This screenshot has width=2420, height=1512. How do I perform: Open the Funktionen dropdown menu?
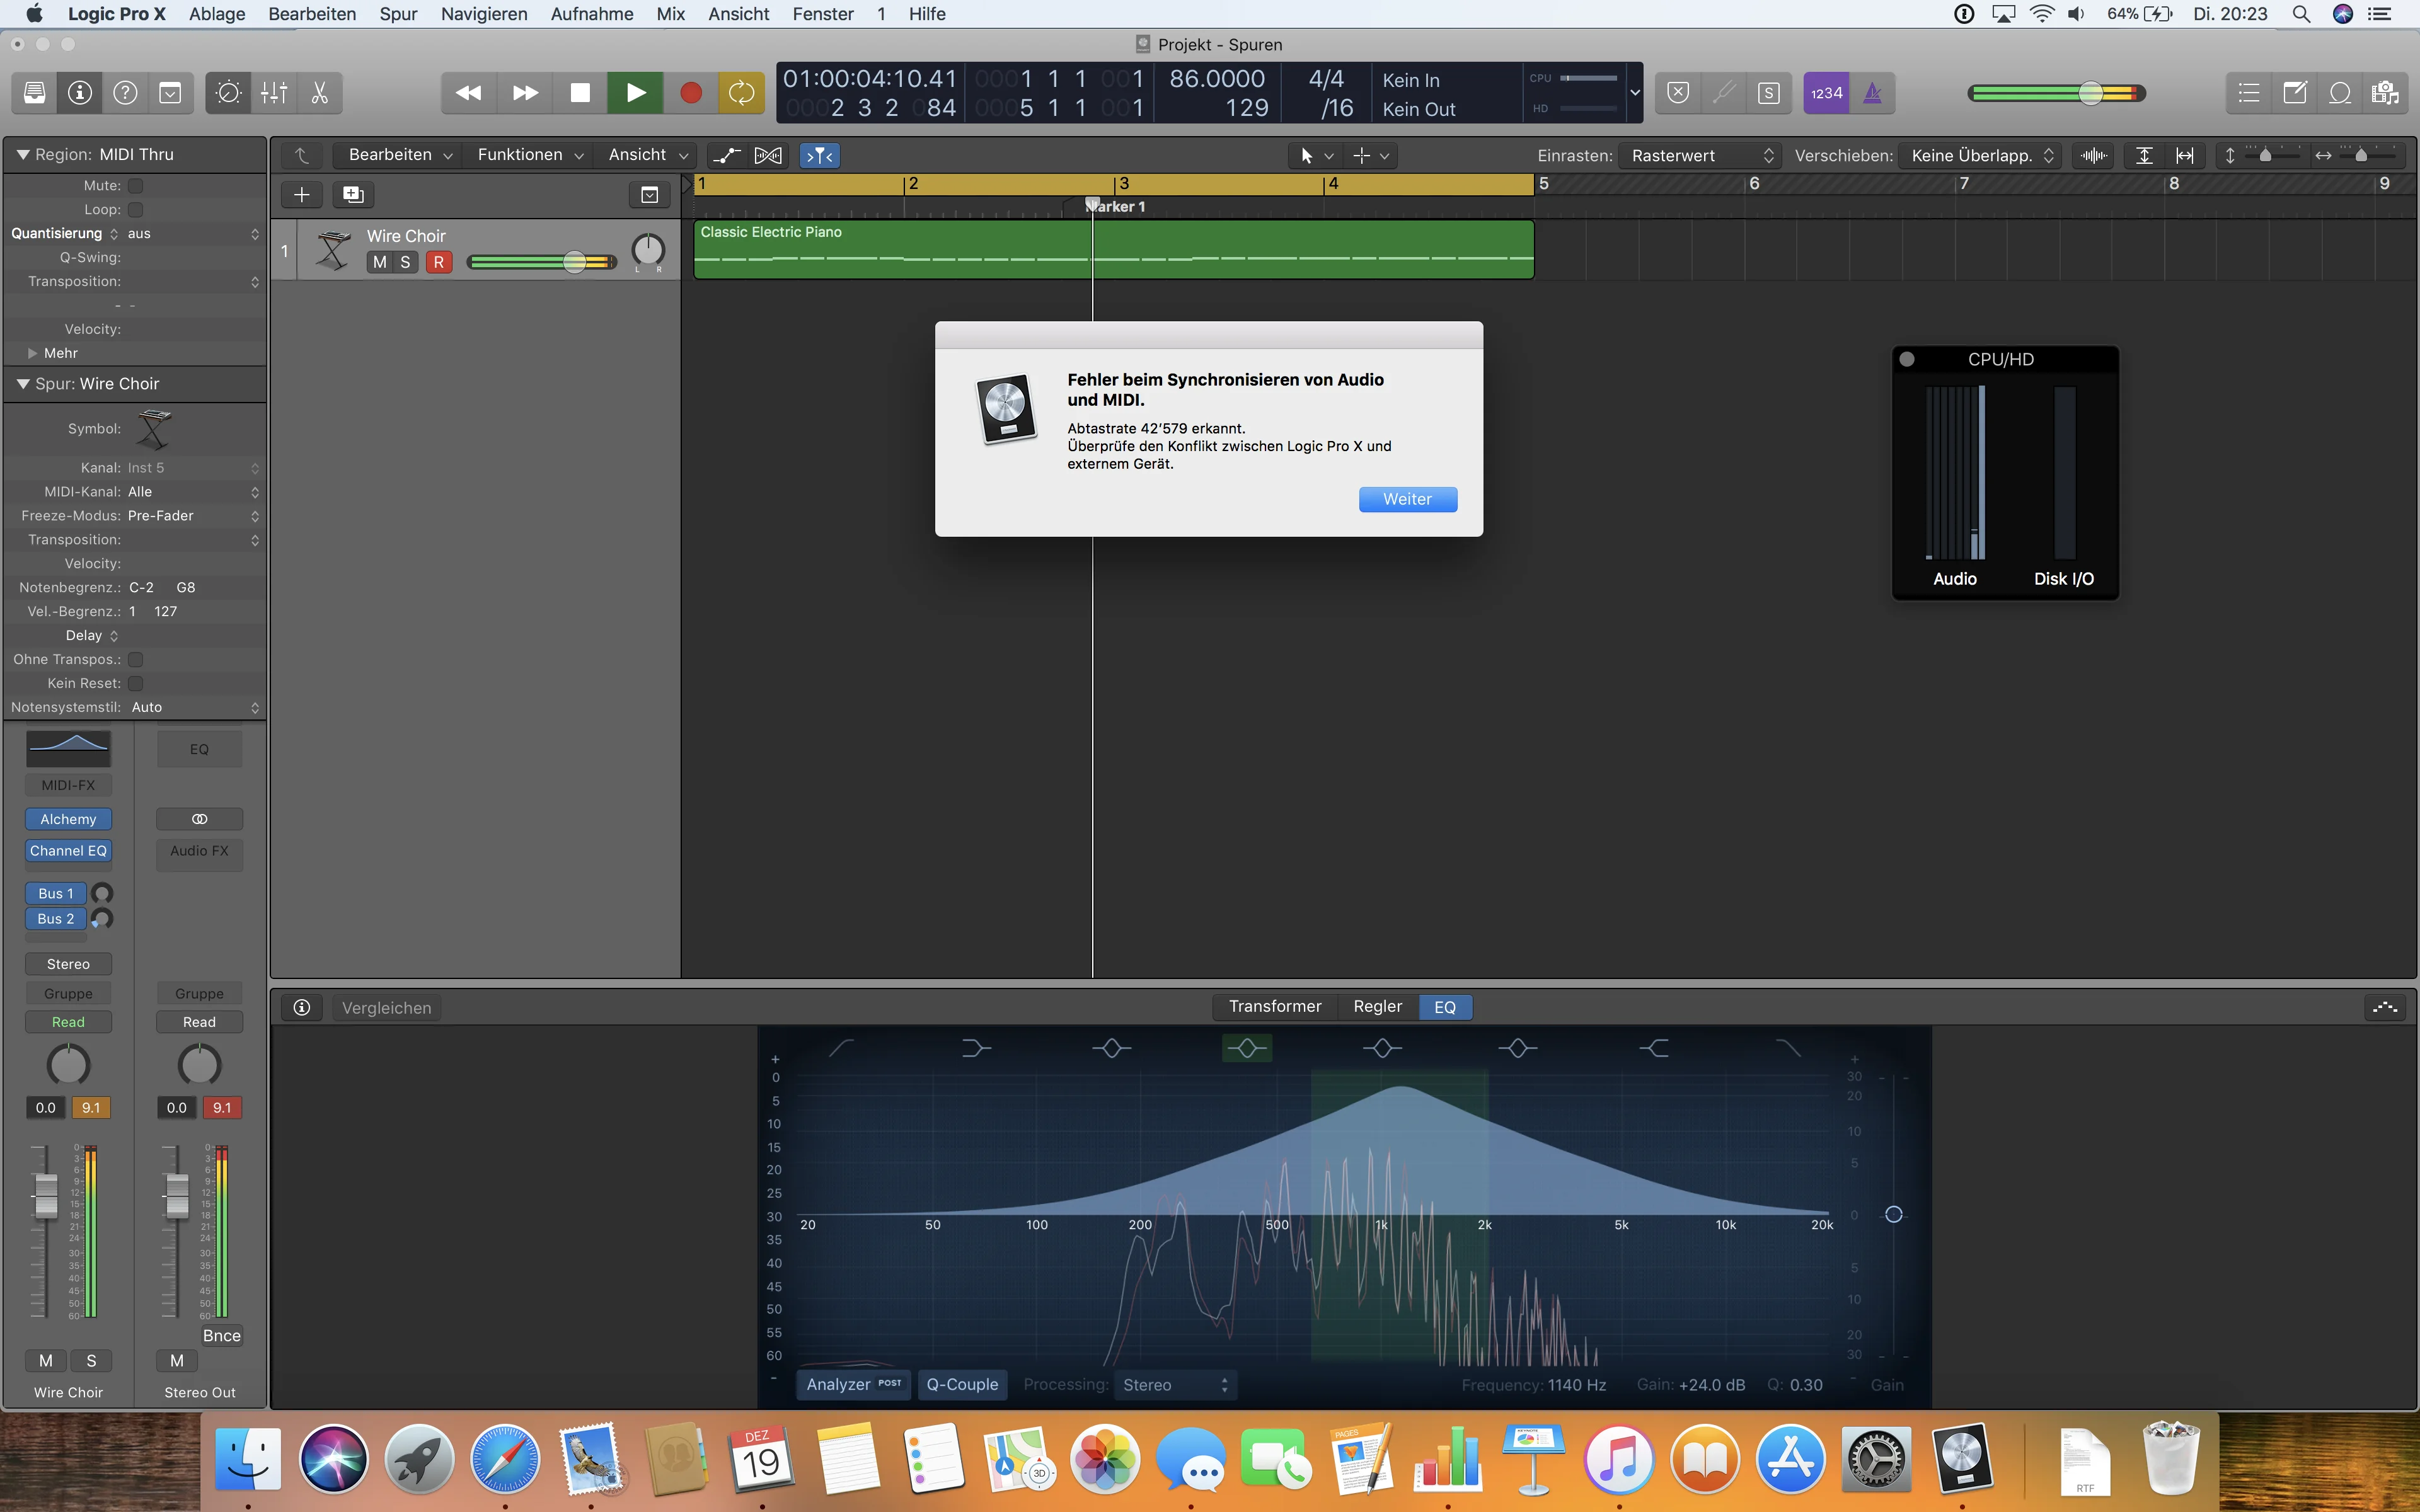click(530, 155)
